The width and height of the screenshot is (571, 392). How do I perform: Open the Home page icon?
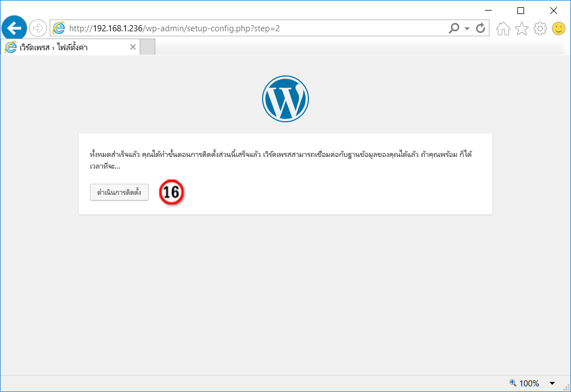503,28
